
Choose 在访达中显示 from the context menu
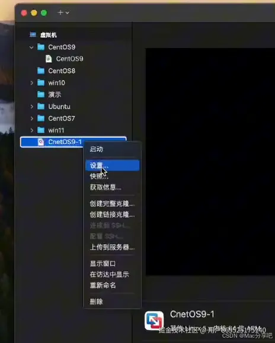tap(112, 274)
